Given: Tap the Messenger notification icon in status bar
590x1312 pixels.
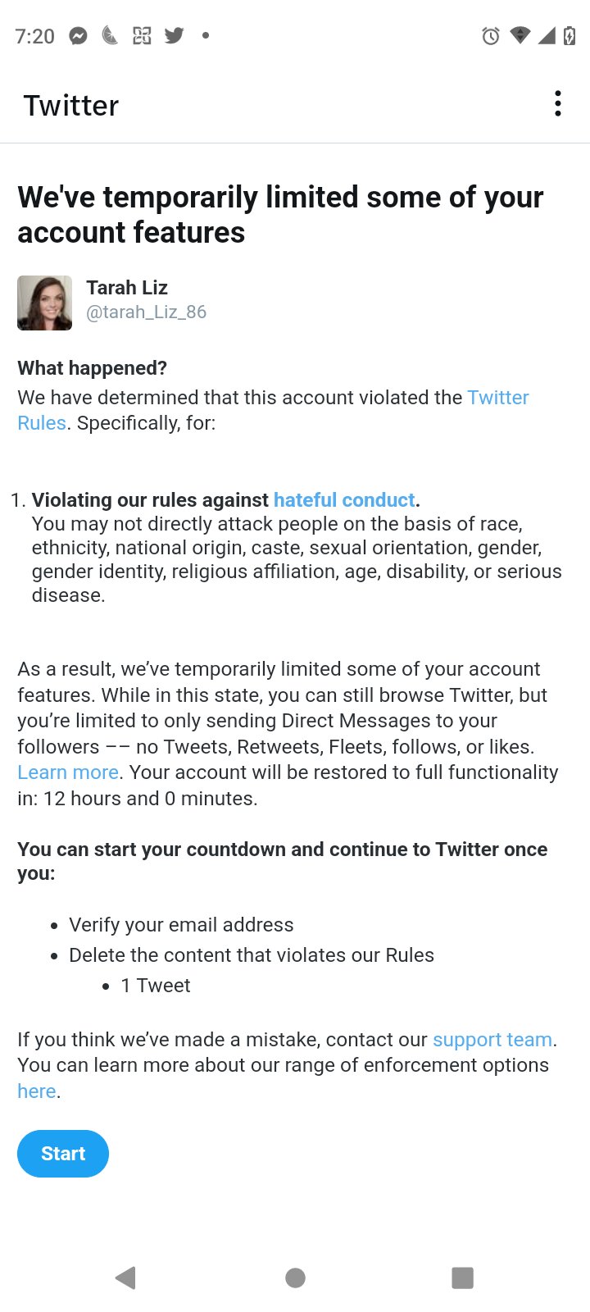Looking at the screenshot, I should [78, 36].
